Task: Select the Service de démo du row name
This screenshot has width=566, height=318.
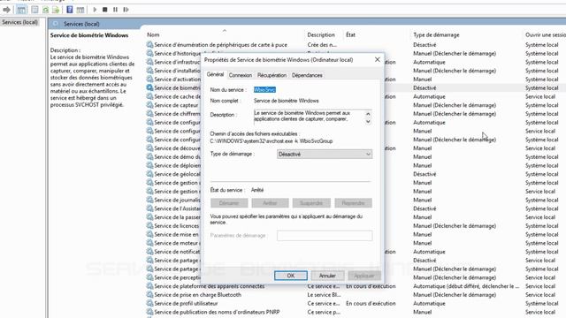Action: tap(177, 157)
